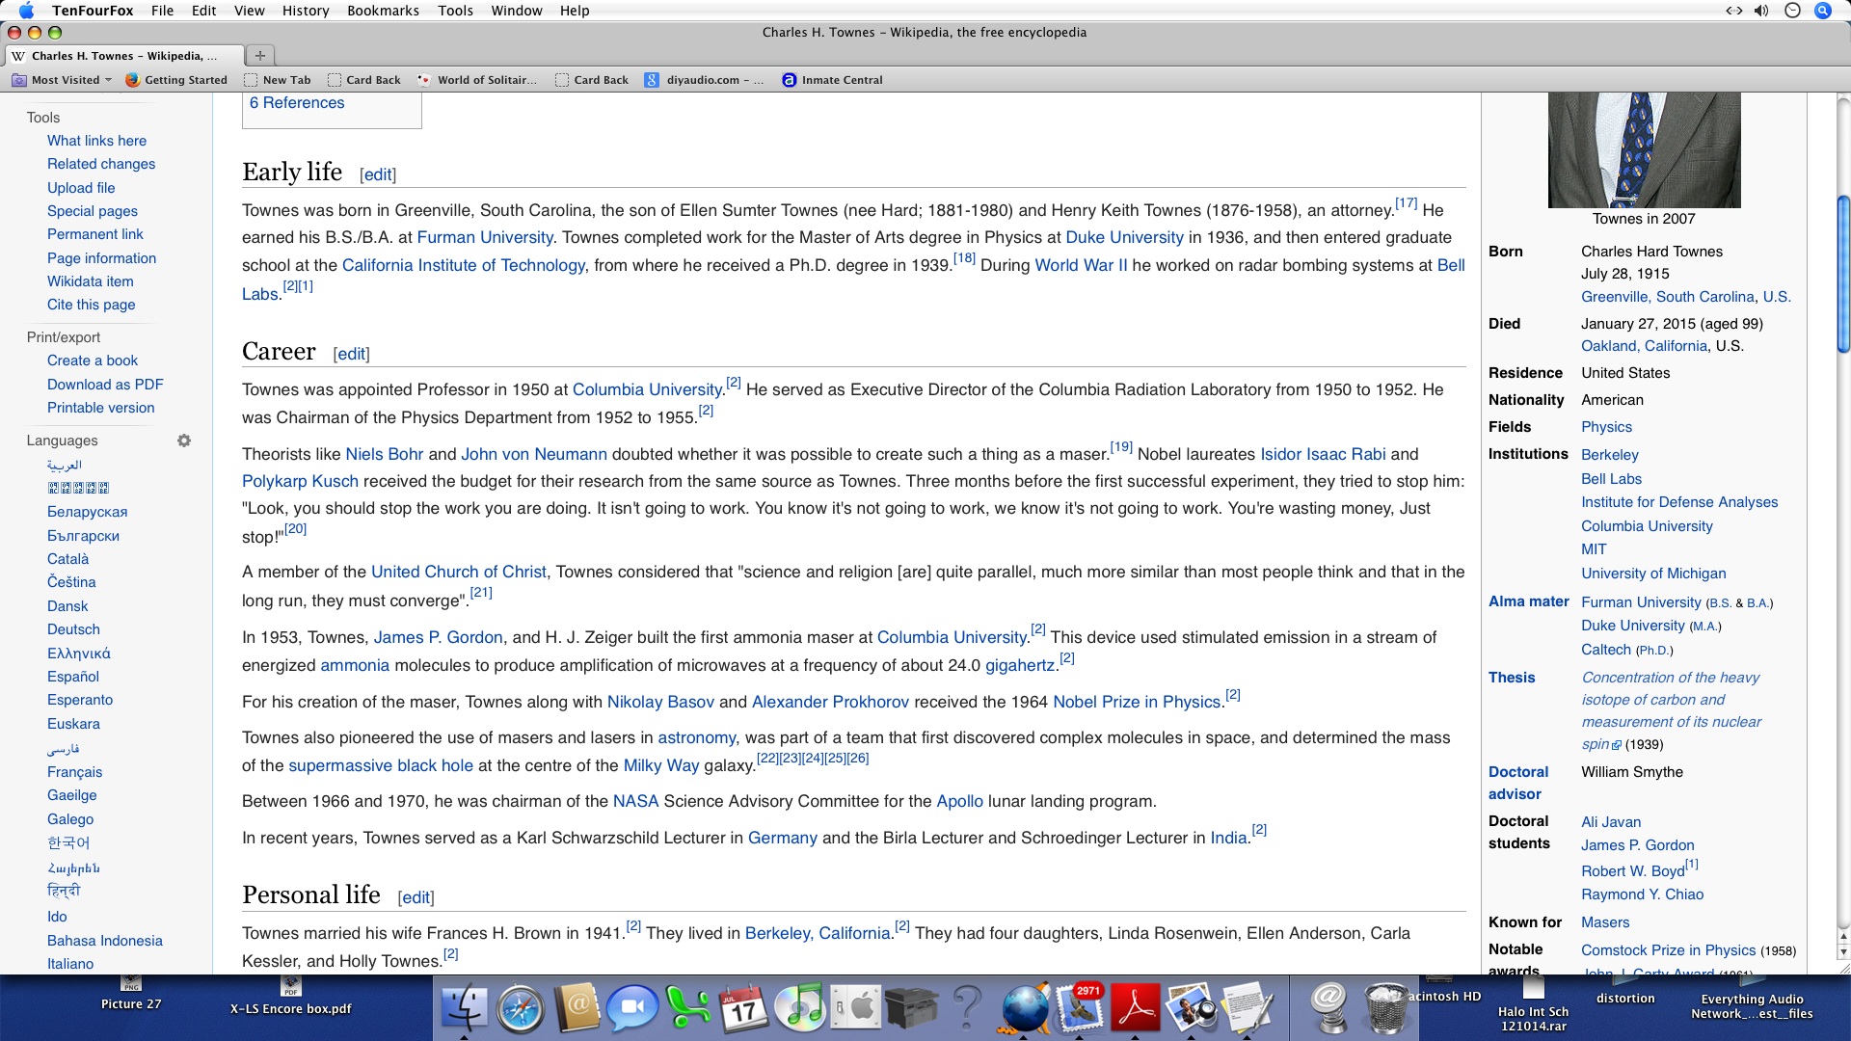This screenshot has width=1851, height=1041.
Task: Open Nobel Prize in Physics link
Action: click(x=1137, y=702)
